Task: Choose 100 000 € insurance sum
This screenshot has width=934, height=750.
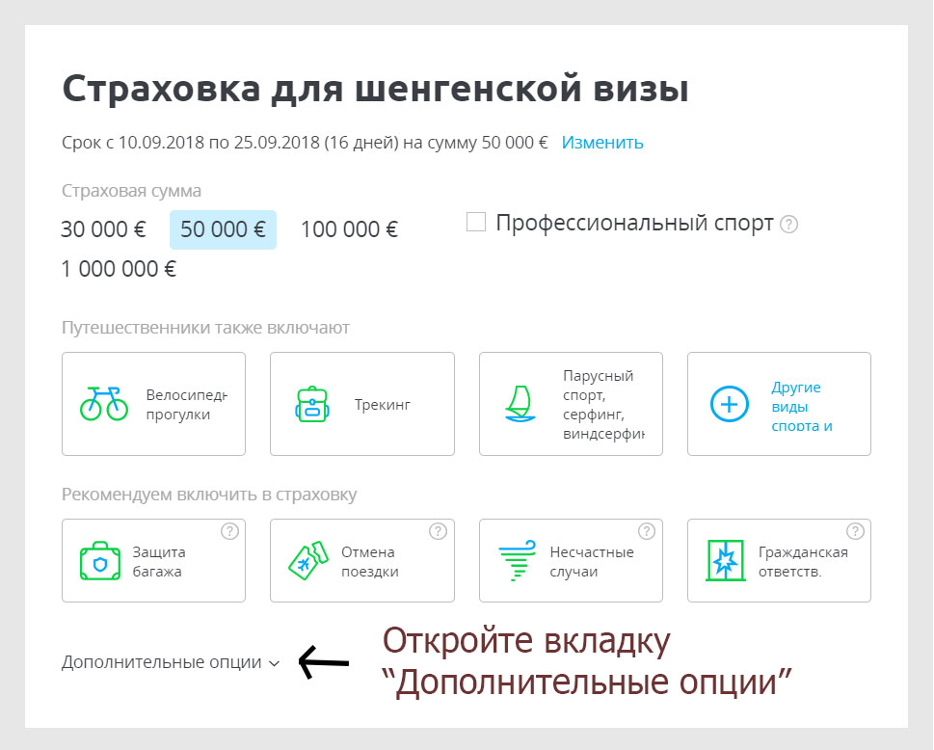Action: (349, 229)
